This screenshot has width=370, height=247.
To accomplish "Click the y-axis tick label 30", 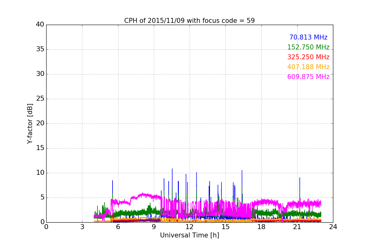I will [40, 74].
